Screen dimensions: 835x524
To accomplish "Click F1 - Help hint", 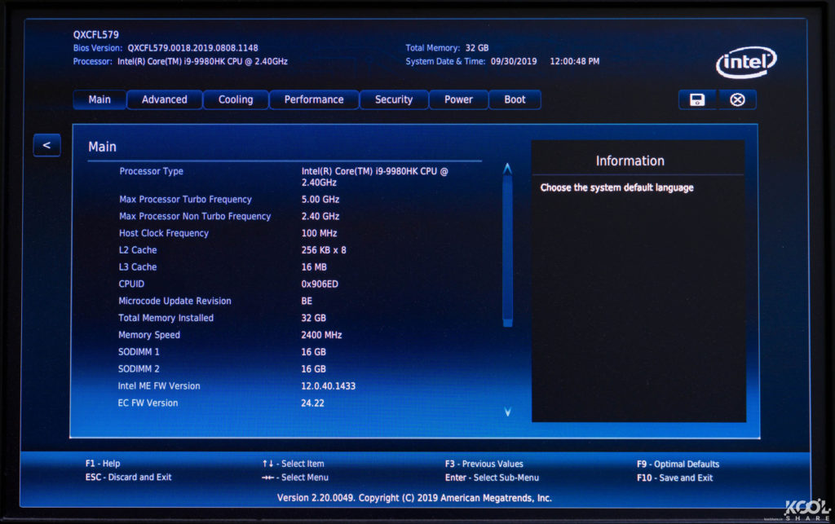I will [103, 464].
